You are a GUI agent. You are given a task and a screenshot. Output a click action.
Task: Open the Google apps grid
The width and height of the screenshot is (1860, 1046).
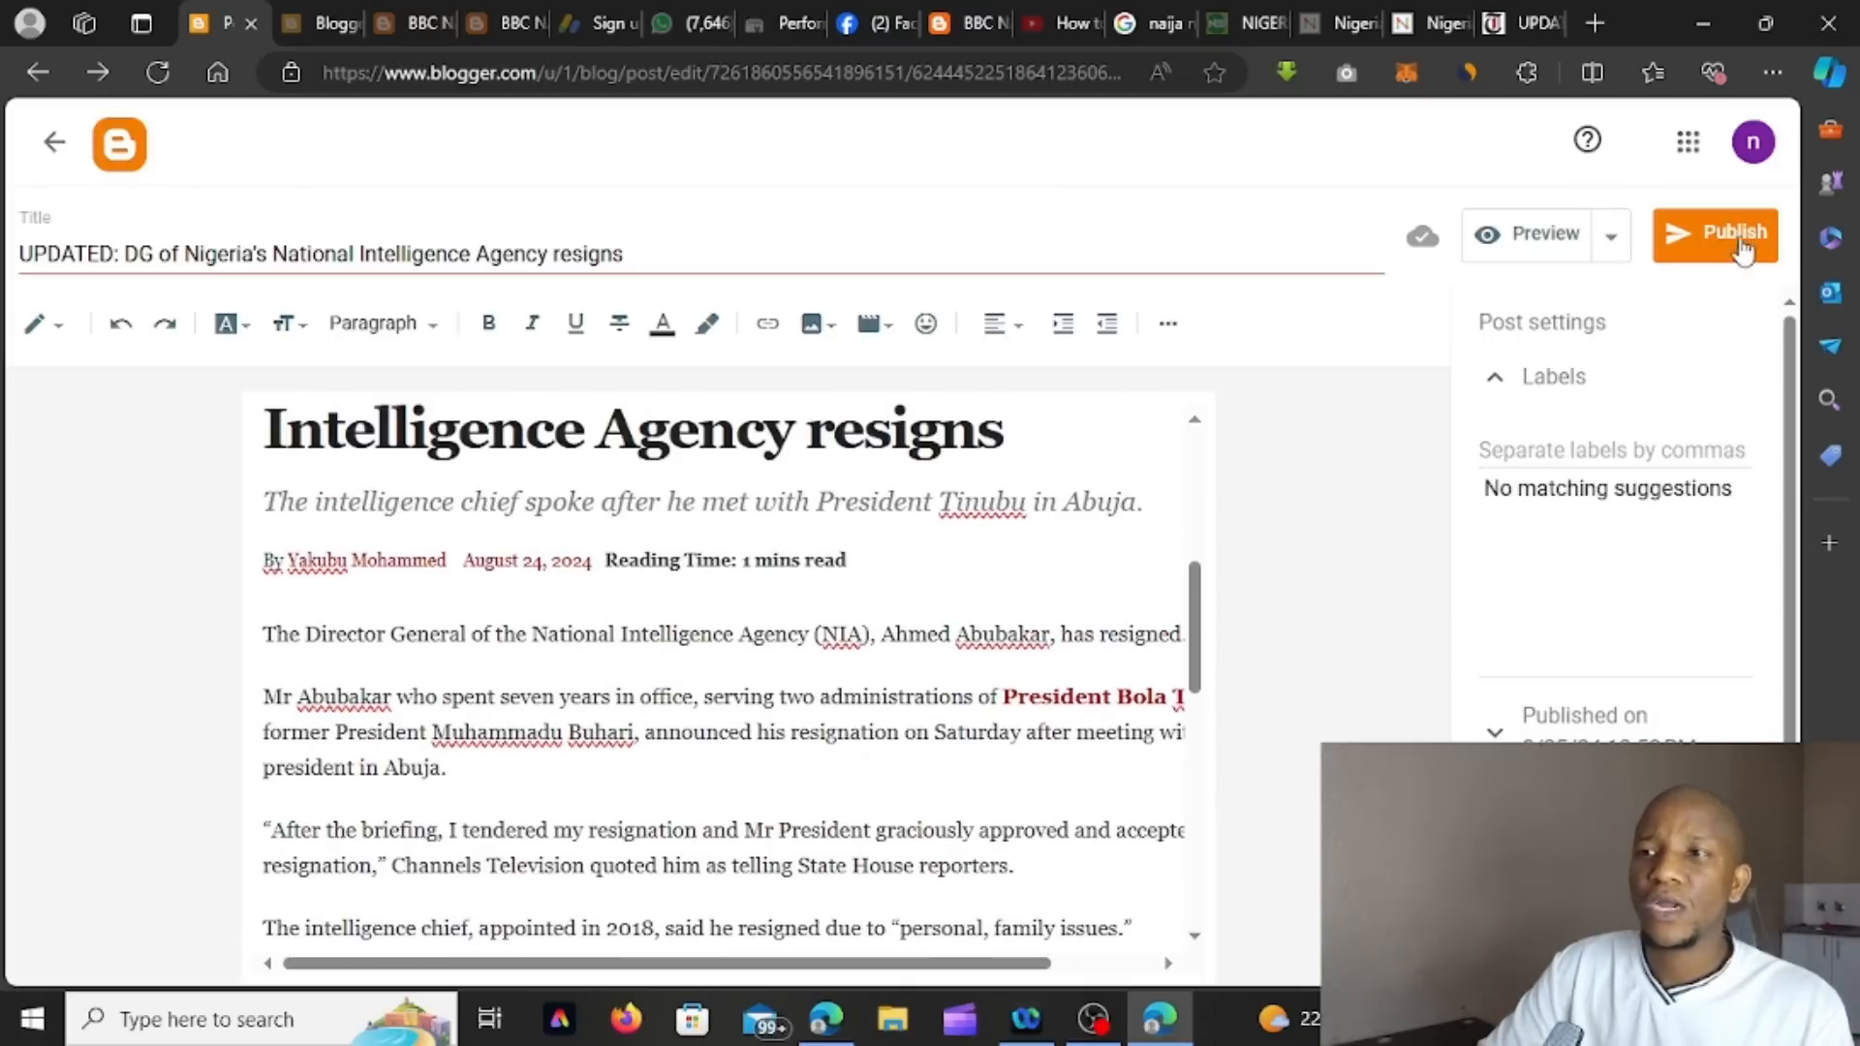click(1688, 142)
